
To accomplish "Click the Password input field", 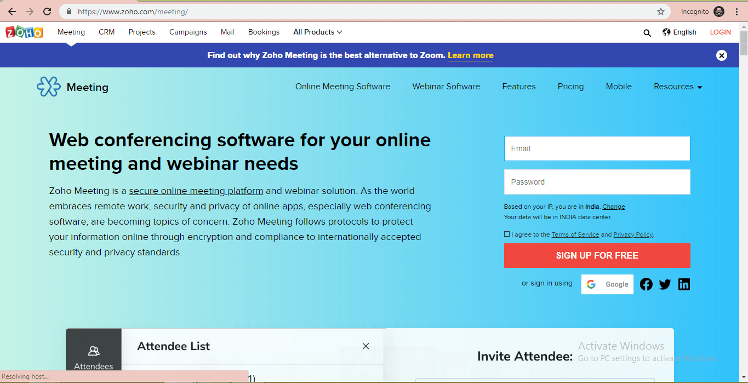I will 597,182.
